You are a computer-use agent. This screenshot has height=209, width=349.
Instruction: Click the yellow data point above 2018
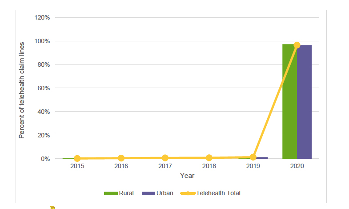coord(209,158)
